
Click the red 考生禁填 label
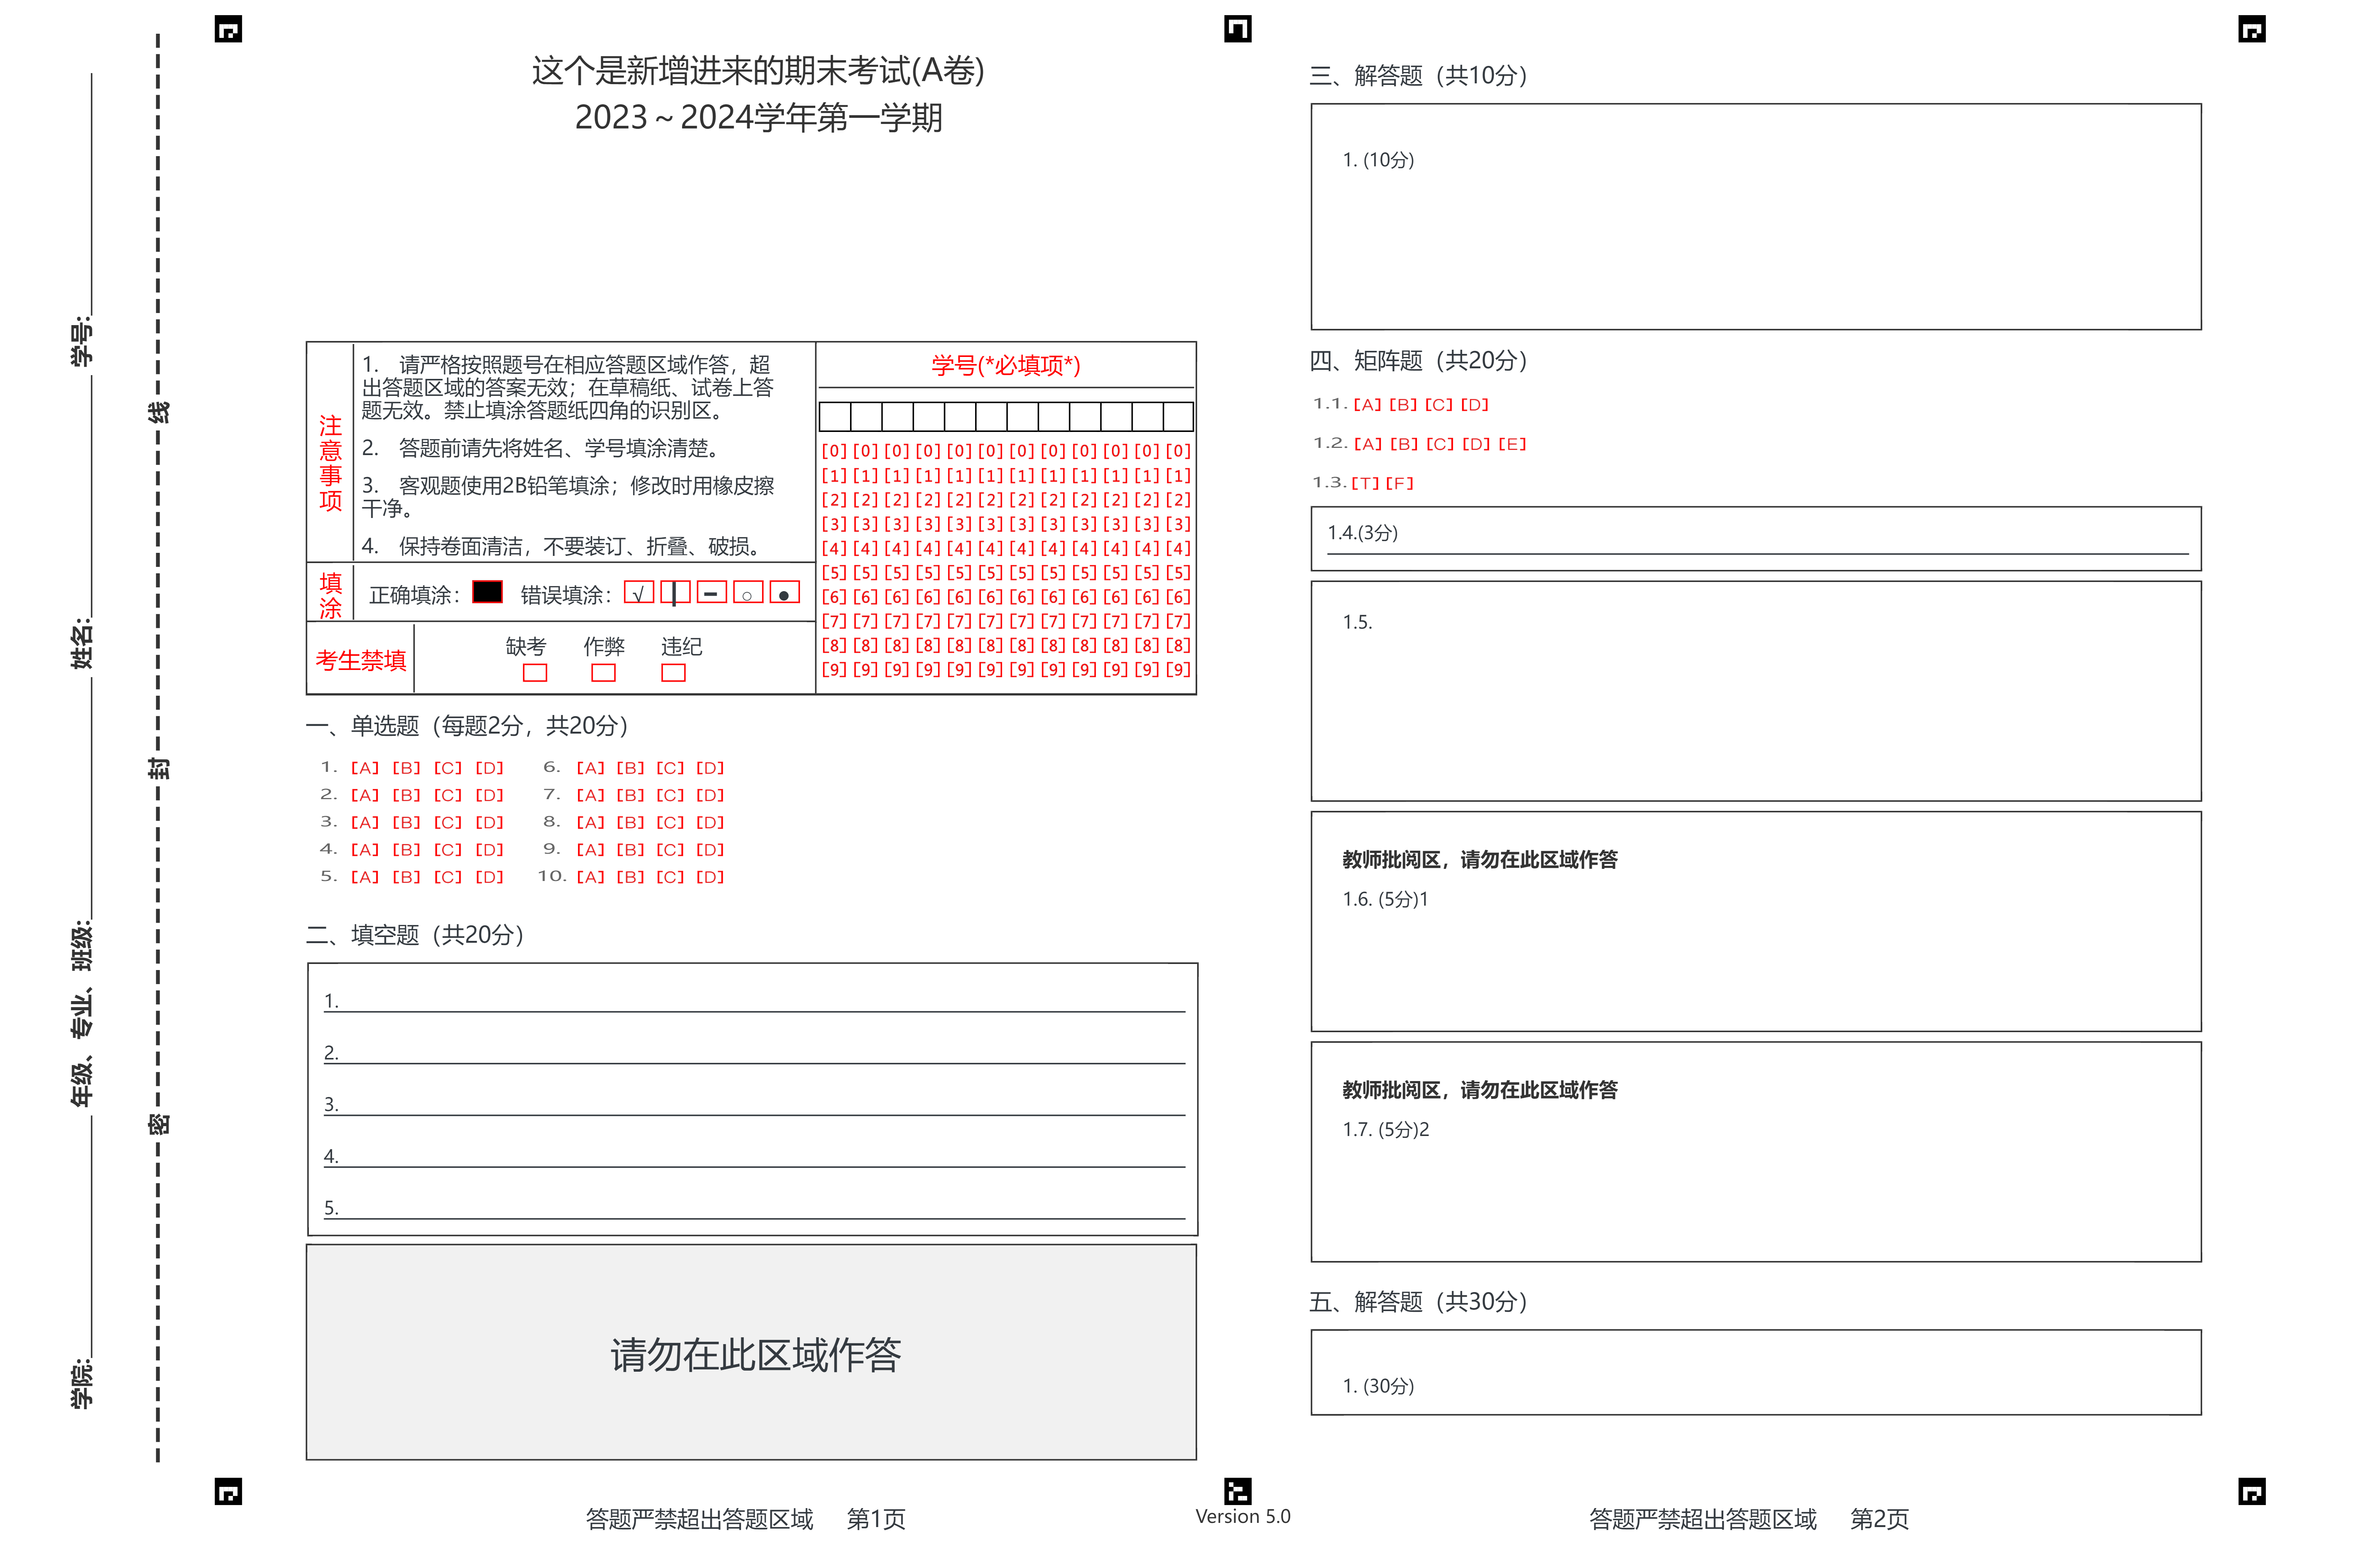361,661
